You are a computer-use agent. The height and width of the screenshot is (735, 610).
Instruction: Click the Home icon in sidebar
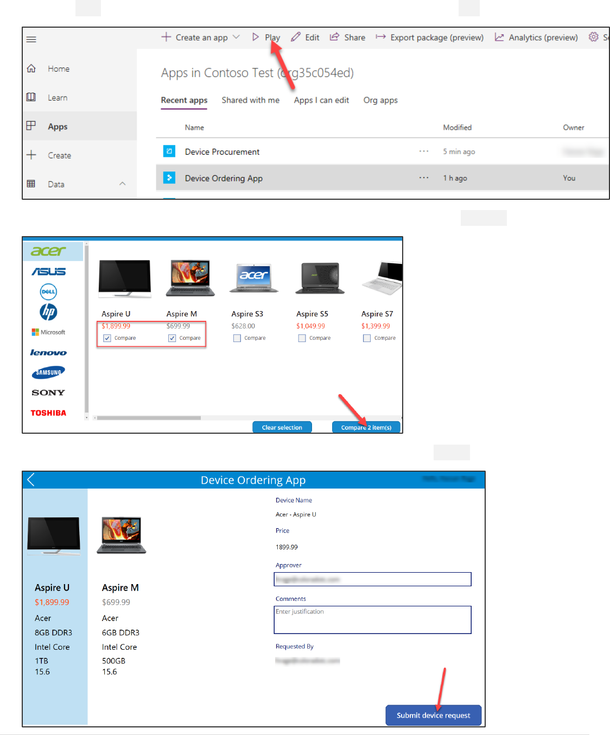click(x=31, y=68)
